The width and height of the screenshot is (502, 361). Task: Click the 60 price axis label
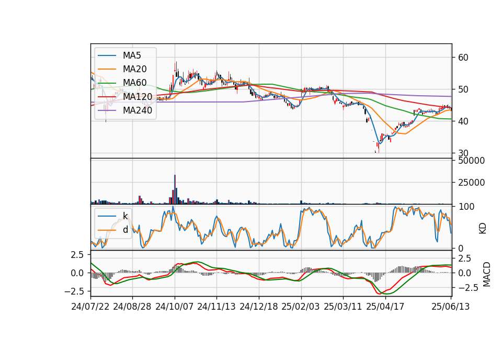pos(463,58)
